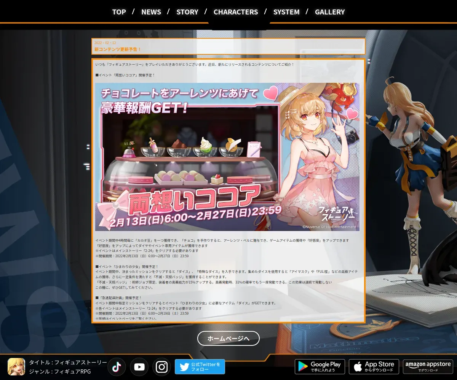
Task: Click the game app icon in footer
Action: click(16, 367)
